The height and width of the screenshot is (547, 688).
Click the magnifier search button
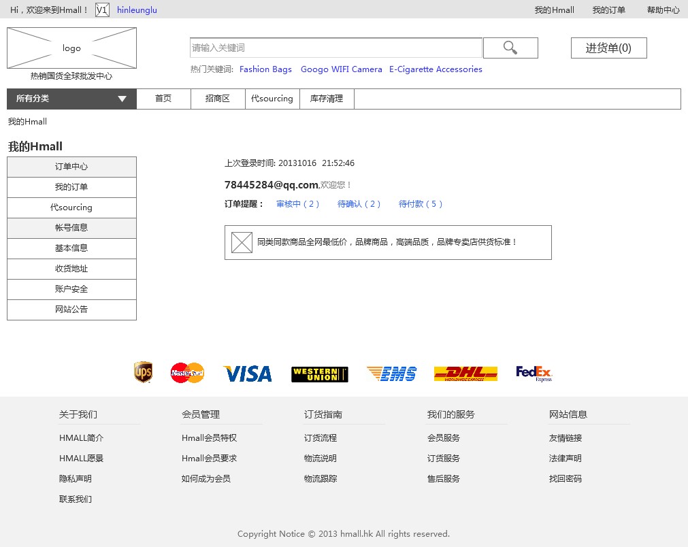pos(510,48)
